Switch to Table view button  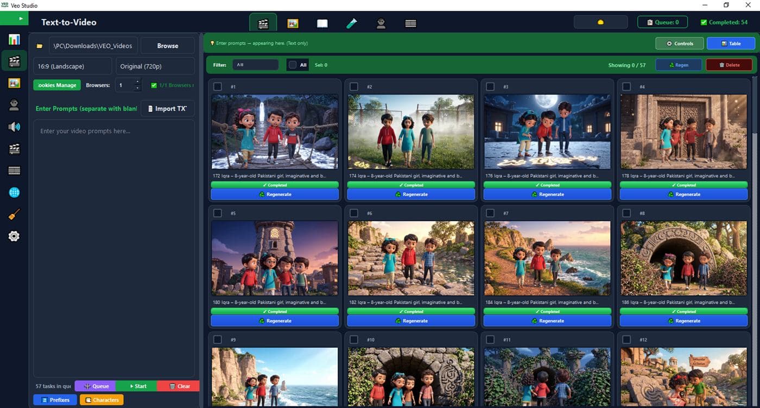pyautogui.click(x=731, y=43)
